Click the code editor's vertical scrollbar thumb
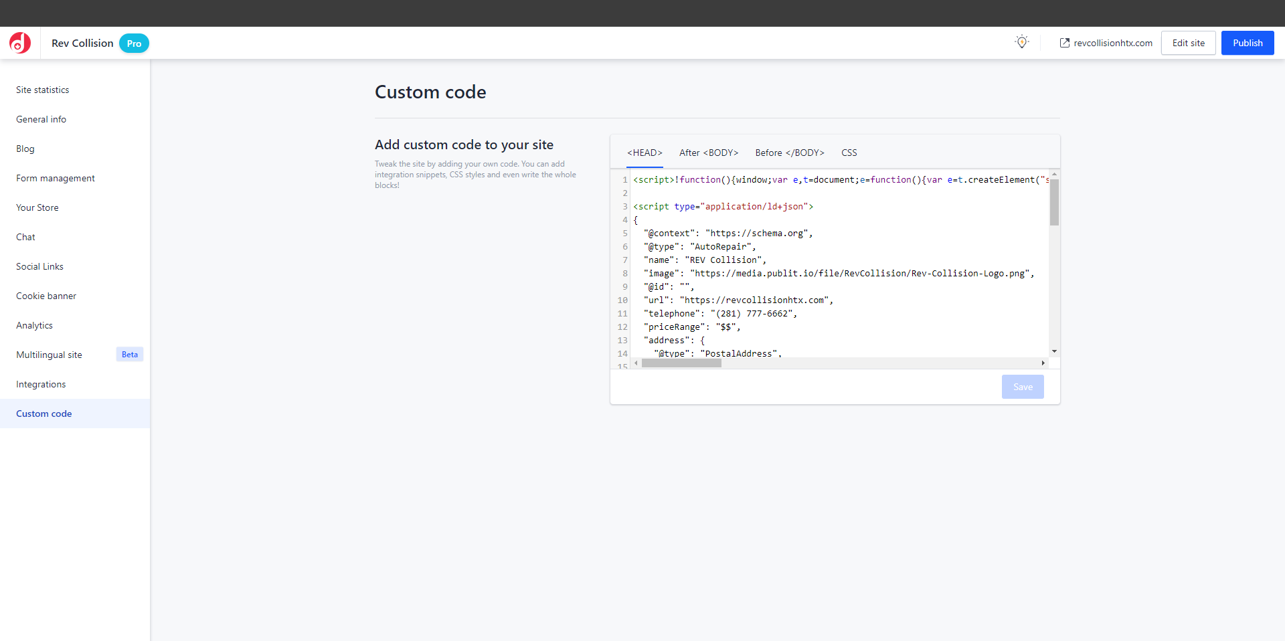1285x641 pixels. 1054,203
